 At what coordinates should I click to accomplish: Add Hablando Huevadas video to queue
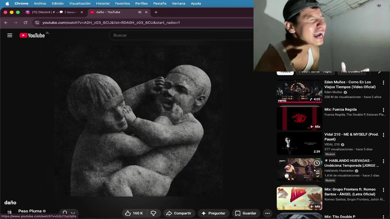click(317, 172)
